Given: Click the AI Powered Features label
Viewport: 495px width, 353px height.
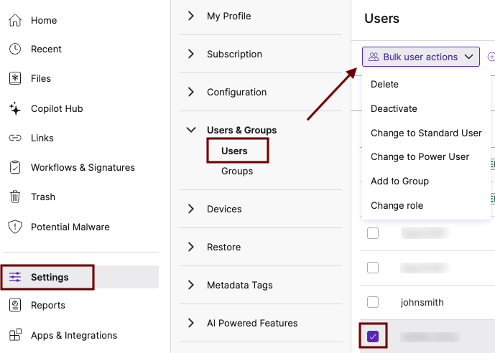Looking at the screenshot, I should point(252,323).
